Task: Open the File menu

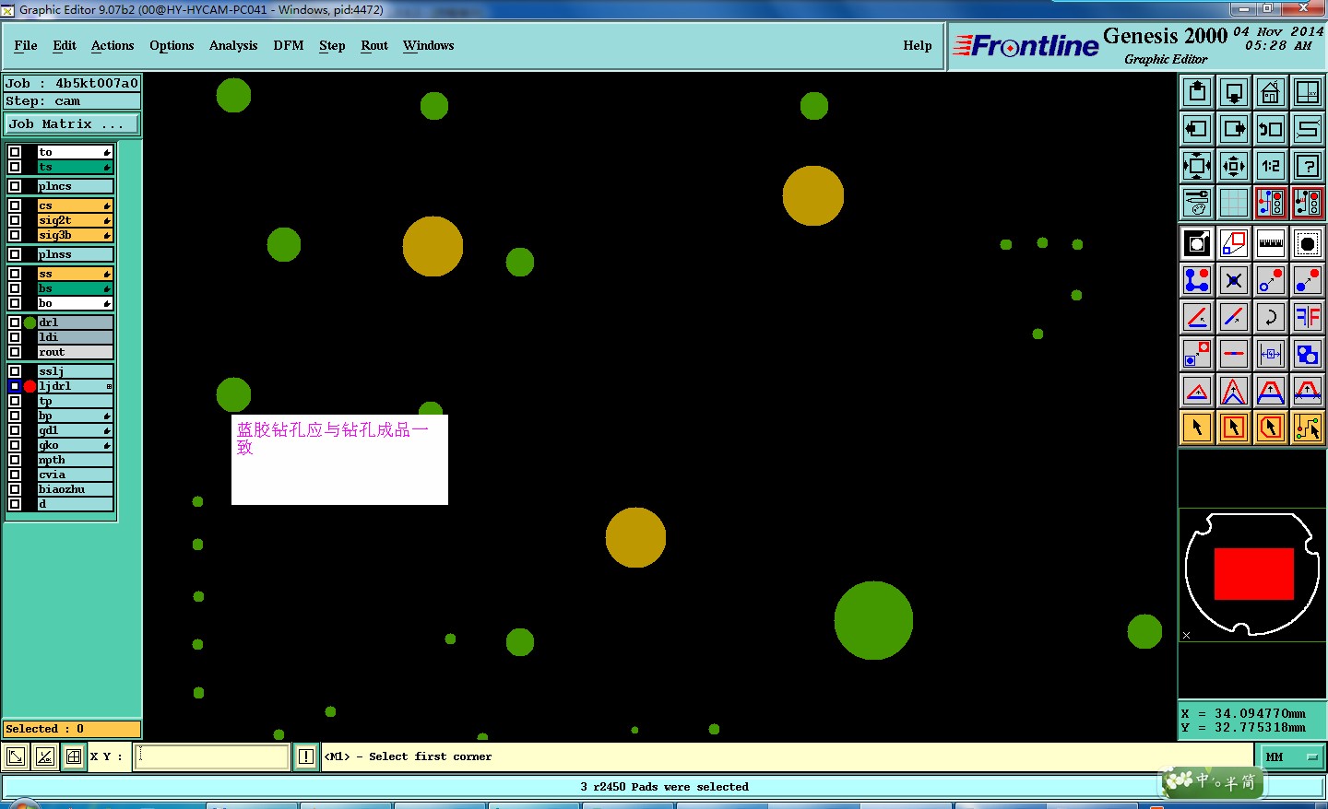Action: (26, 45)
